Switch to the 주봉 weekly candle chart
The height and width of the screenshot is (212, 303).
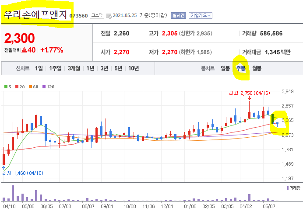[x=241, y=68]
